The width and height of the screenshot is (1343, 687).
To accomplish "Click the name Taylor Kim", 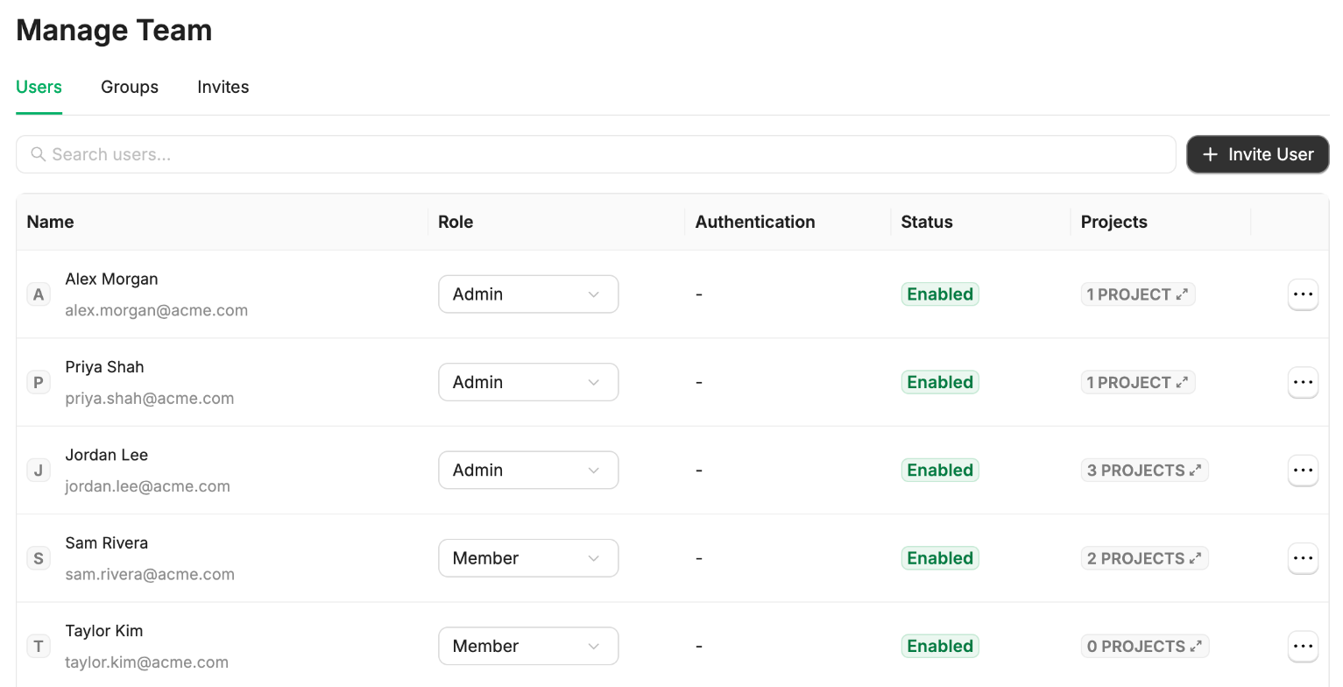I will click(103, 631).
